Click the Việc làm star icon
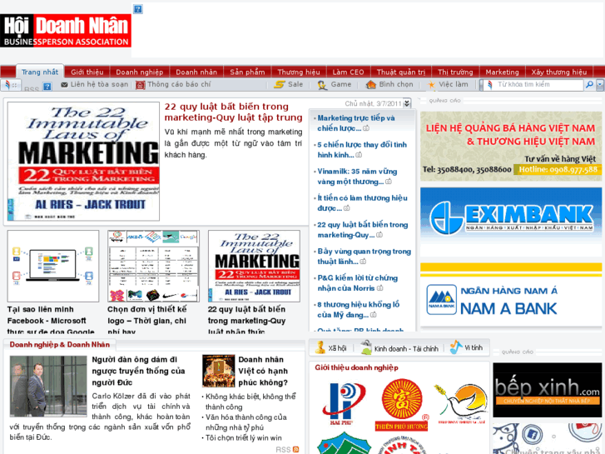Viewport: 605px width, 454px height. 431,85
